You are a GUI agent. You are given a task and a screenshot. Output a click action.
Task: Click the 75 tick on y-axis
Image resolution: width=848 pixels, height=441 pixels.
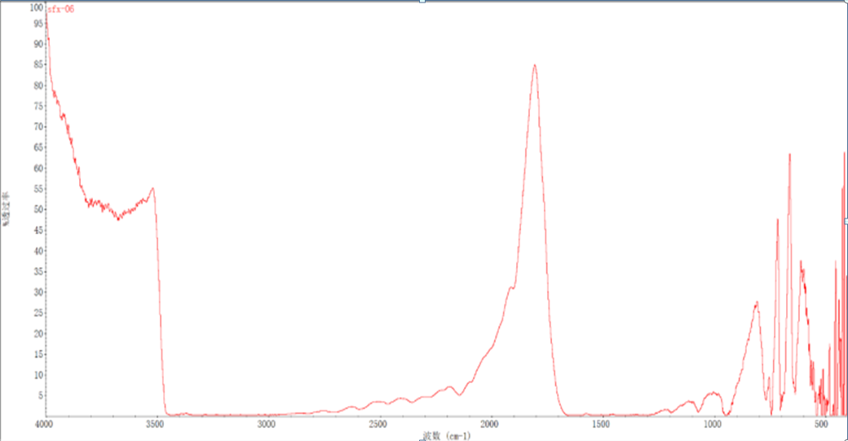37,107
